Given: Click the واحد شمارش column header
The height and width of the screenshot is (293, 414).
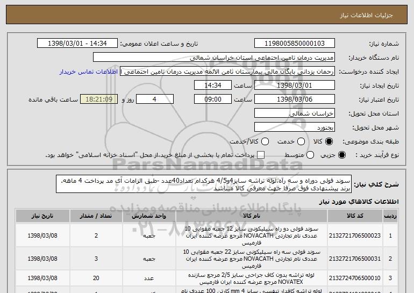Looking at the screenshot, I should [x=149, y=216].
